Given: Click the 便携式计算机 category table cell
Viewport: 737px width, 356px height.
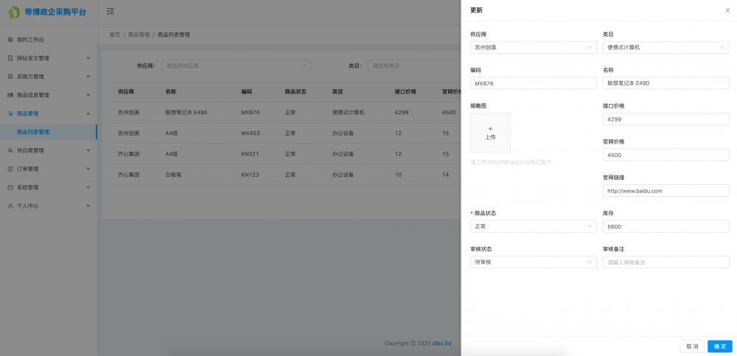Looking at the screenshot, I should pos(349,113).
